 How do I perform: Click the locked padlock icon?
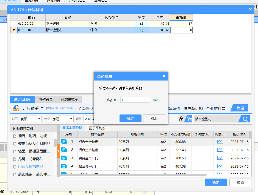(x=181, y=119)
